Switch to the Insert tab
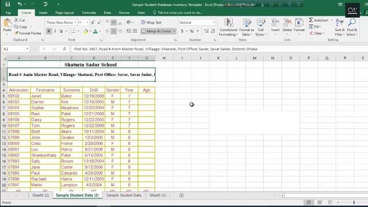 click(x=43, y=13)
